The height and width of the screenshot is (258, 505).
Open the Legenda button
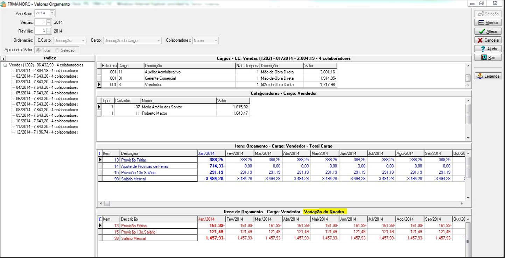pos(488,76)
